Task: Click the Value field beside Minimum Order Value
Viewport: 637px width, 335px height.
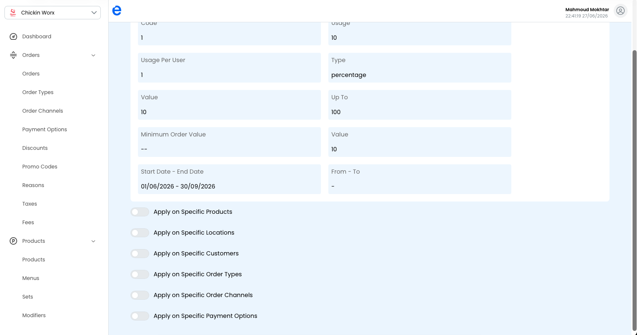Action: pos(420,142)
